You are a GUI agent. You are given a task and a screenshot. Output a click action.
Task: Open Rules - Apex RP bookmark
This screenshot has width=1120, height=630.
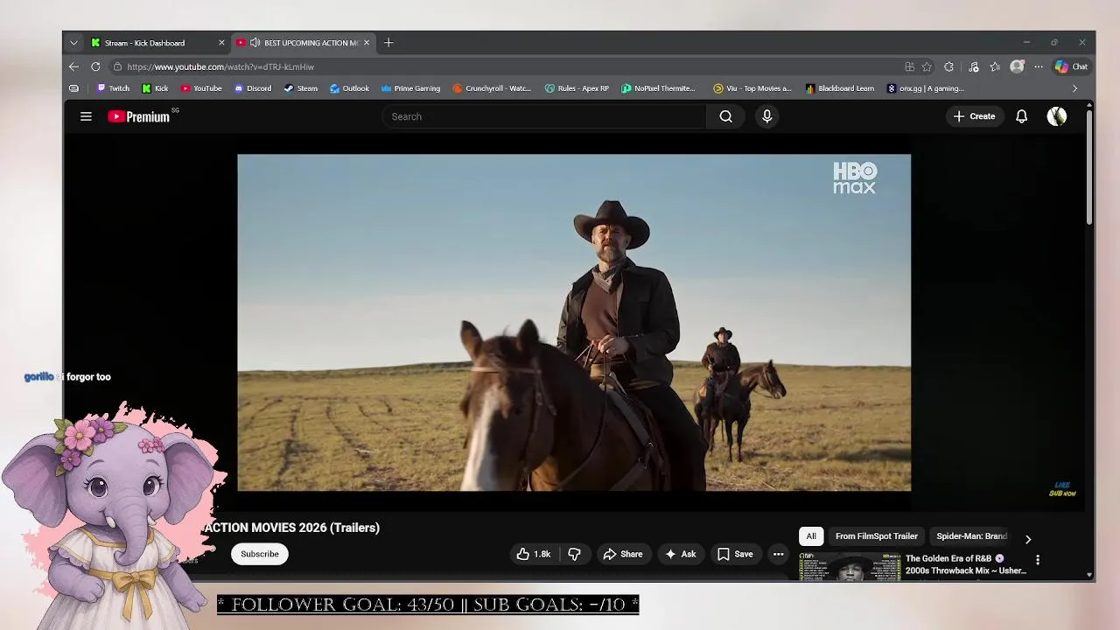577,88
